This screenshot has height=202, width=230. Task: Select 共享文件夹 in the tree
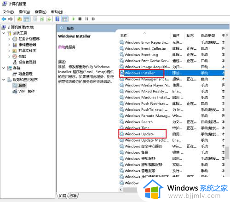click(27, 51)
